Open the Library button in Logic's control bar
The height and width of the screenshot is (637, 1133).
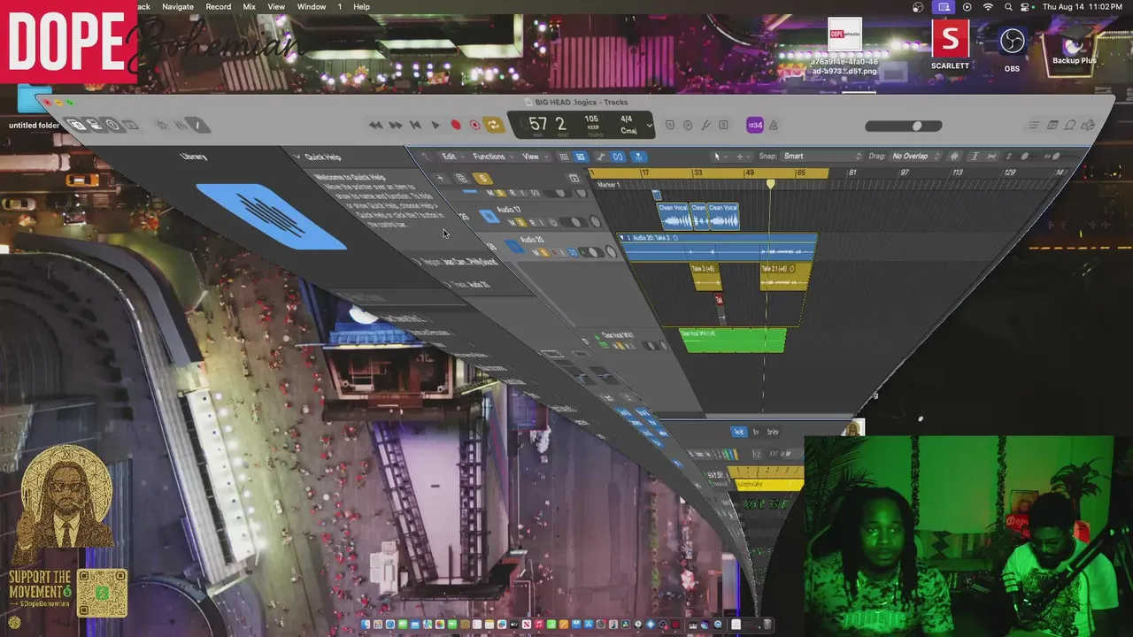point(77,125)
